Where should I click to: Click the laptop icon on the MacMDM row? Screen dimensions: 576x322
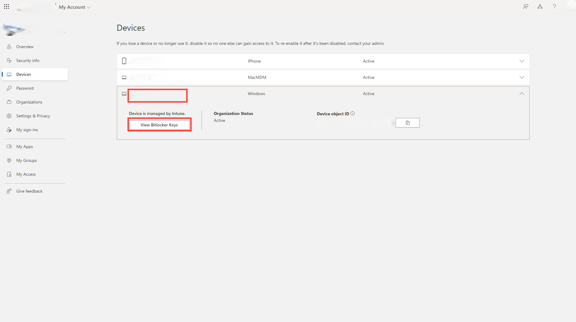point(124,77)
